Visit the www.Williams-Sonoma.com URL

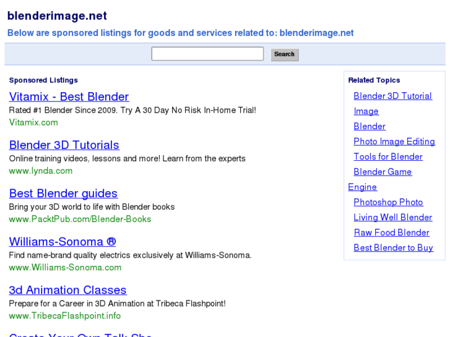65,268
